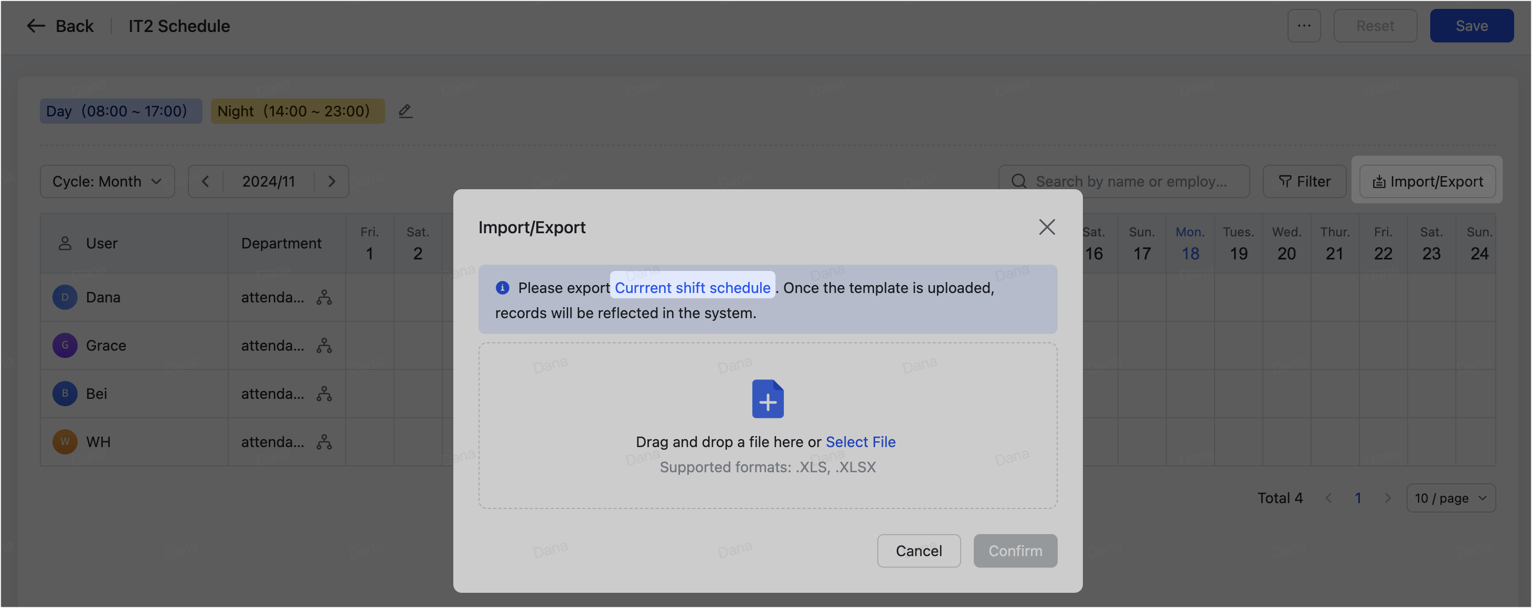Click Grace's department org chart icon
Image resolution: width=1532 pixels, height=608 pixels.
pos(324,345)
